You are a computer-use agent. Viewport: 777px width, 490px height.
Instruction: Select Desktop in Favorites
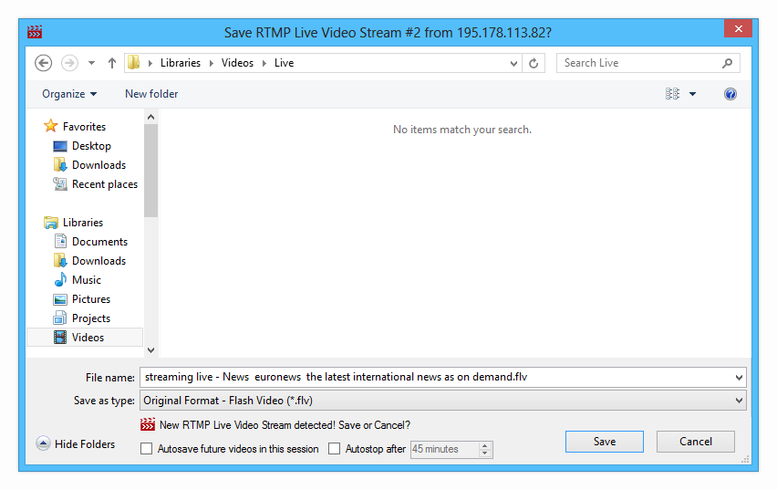tap(91, 146)
